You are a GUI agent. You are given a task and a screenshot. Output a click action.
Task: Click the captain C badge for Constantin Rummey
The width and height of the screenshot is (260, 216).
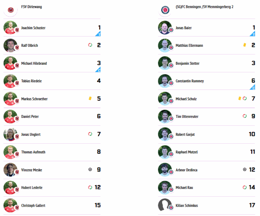[253, 87]
